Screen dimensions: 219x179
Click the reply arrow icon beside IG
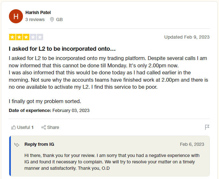click(x=17, y=145)
